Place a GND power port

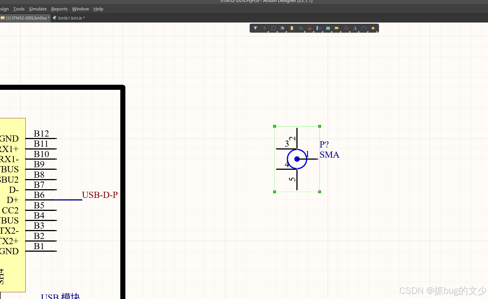tap(310, 28)
